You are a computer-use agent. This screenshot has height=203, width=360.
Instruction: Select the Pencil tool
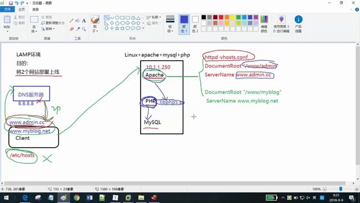click(71, 21)
